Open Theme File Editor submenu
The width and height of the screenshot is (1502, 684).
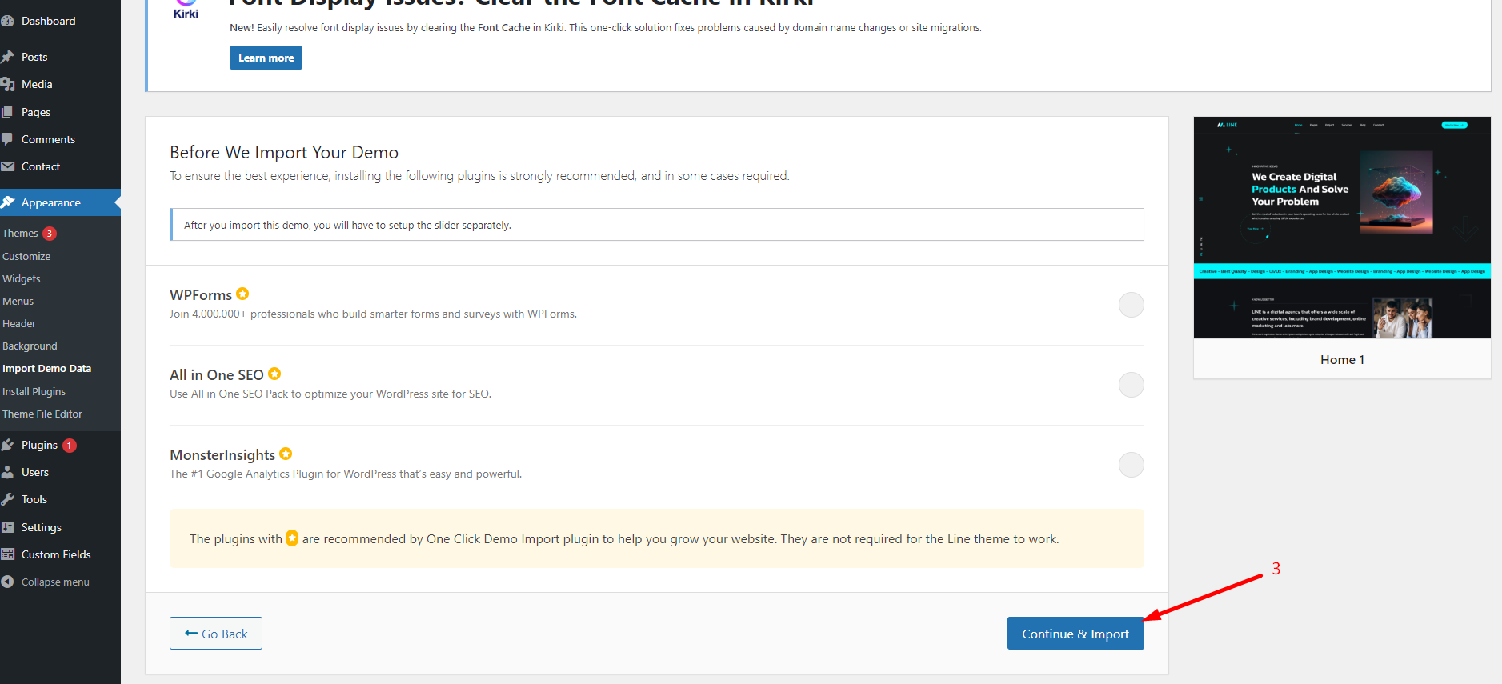pyautogui.click(x=42, y=414)
